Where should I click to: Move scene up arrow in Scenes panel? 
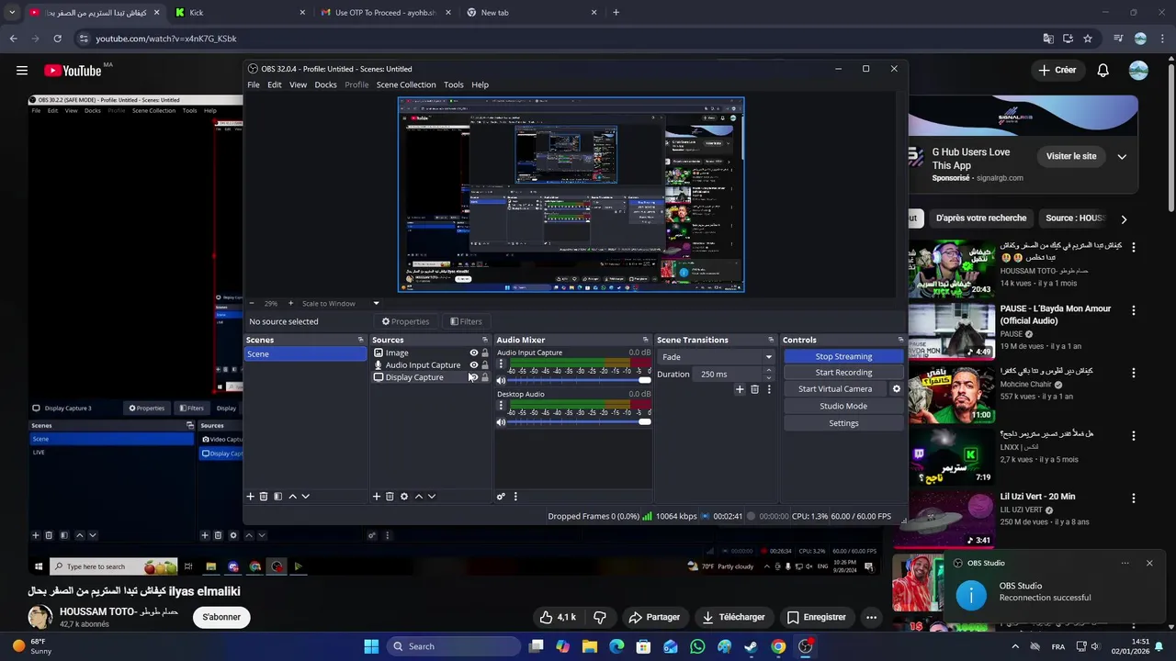coord(292,497)
